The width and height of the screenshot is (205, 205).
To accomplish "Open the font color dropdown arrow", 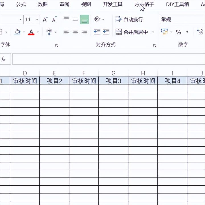I will point(38,32).
